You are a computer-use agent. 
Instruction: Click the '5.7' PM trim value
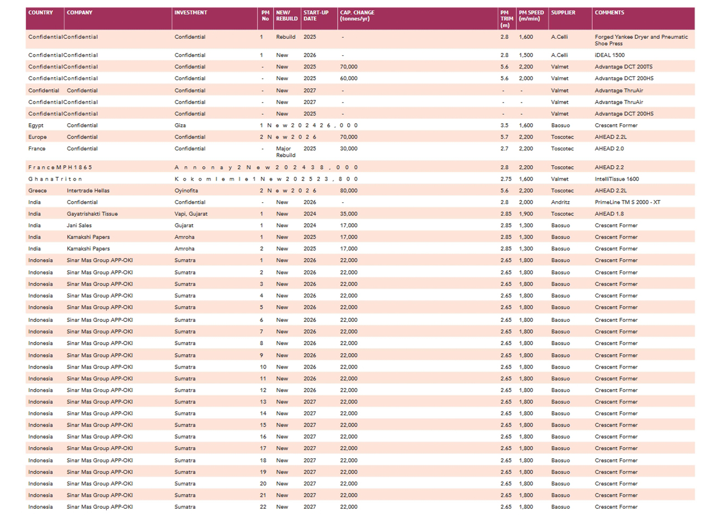pyautogui.click(x=505, y=137)
